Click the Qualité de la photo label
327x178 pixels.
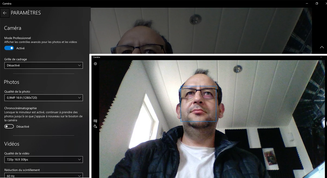(17, 92)
